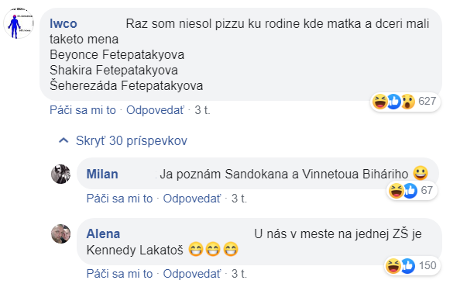460x287 pixels.
Task: Open Milan's profile avatar
Action: [x=60, y=174]
